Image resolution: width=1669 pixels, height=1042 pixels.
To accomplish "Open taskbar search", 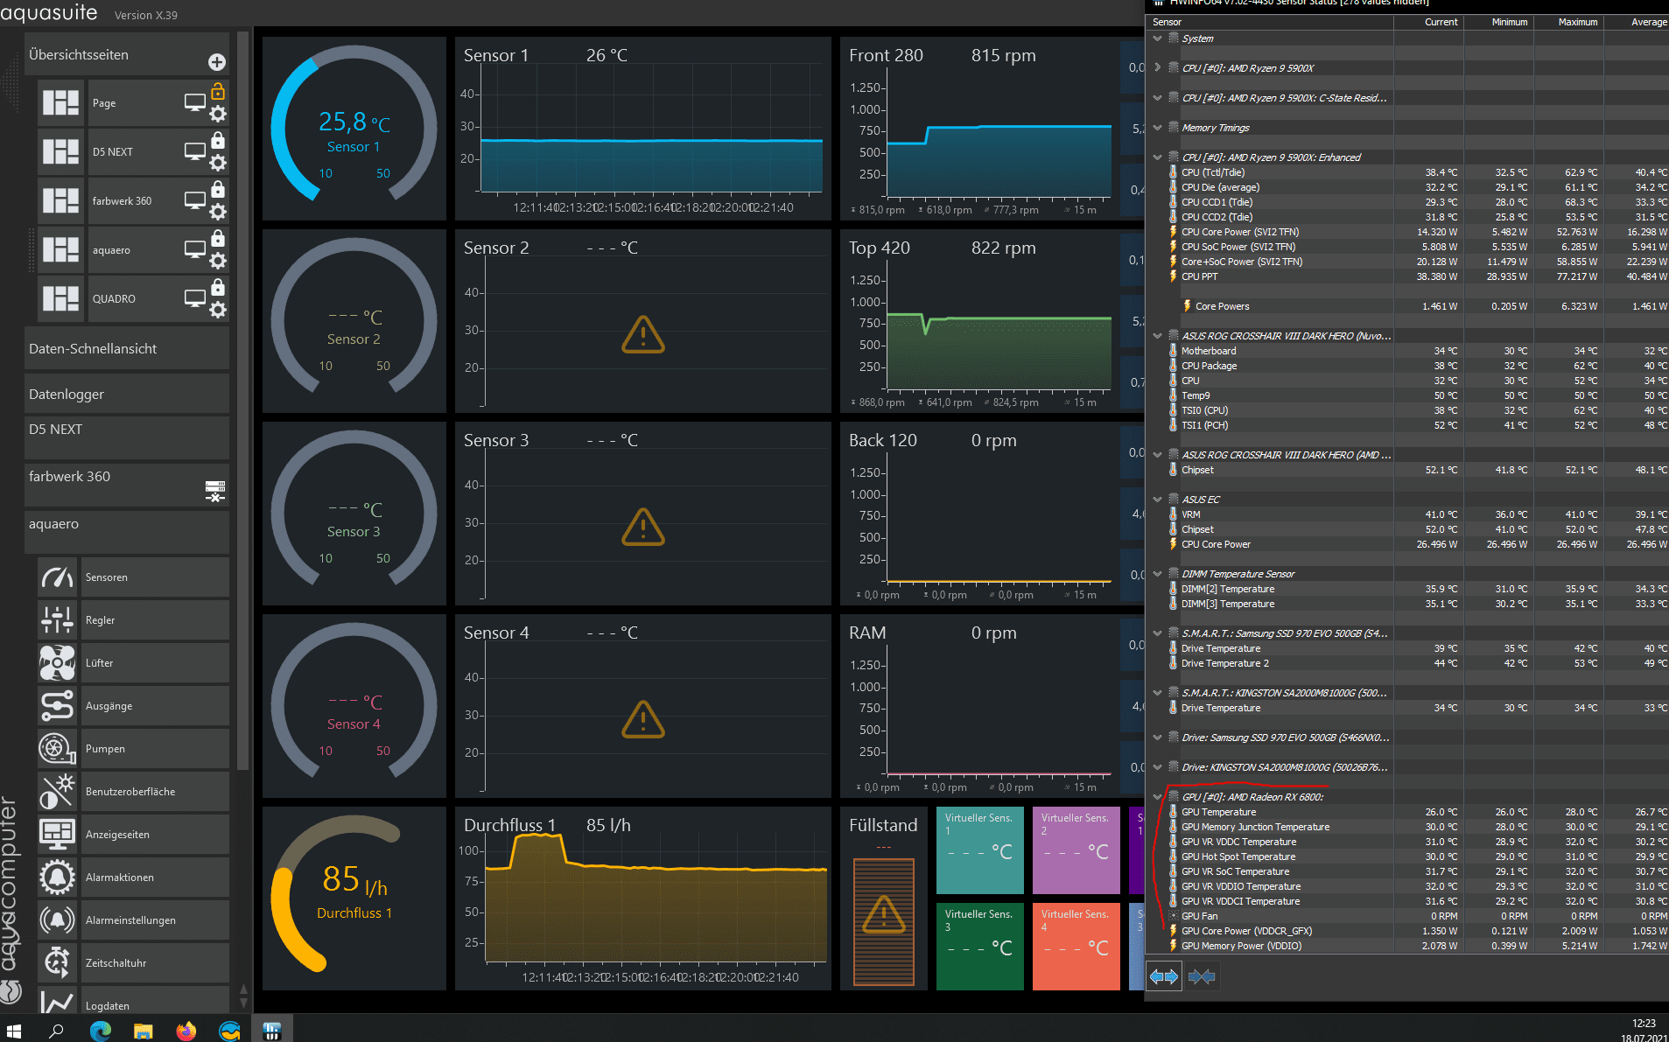I will pos(56,1030).
